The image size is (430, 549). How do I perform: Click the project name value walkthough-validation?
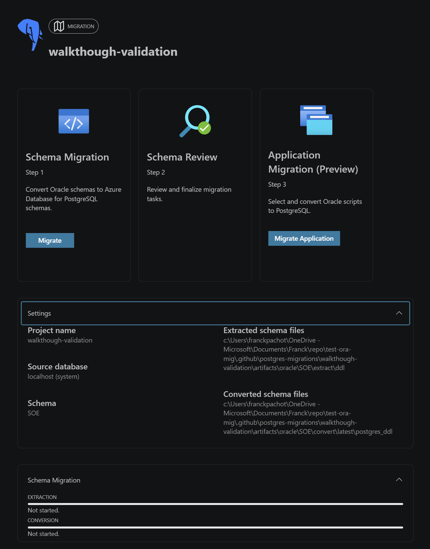(60, 340)
